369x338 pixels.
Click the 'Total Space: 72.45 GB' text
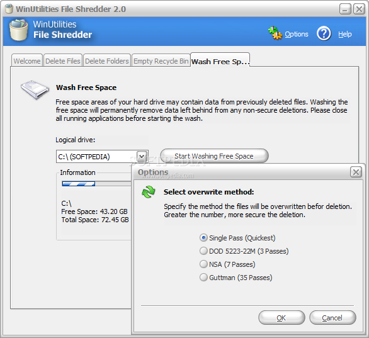95,220
